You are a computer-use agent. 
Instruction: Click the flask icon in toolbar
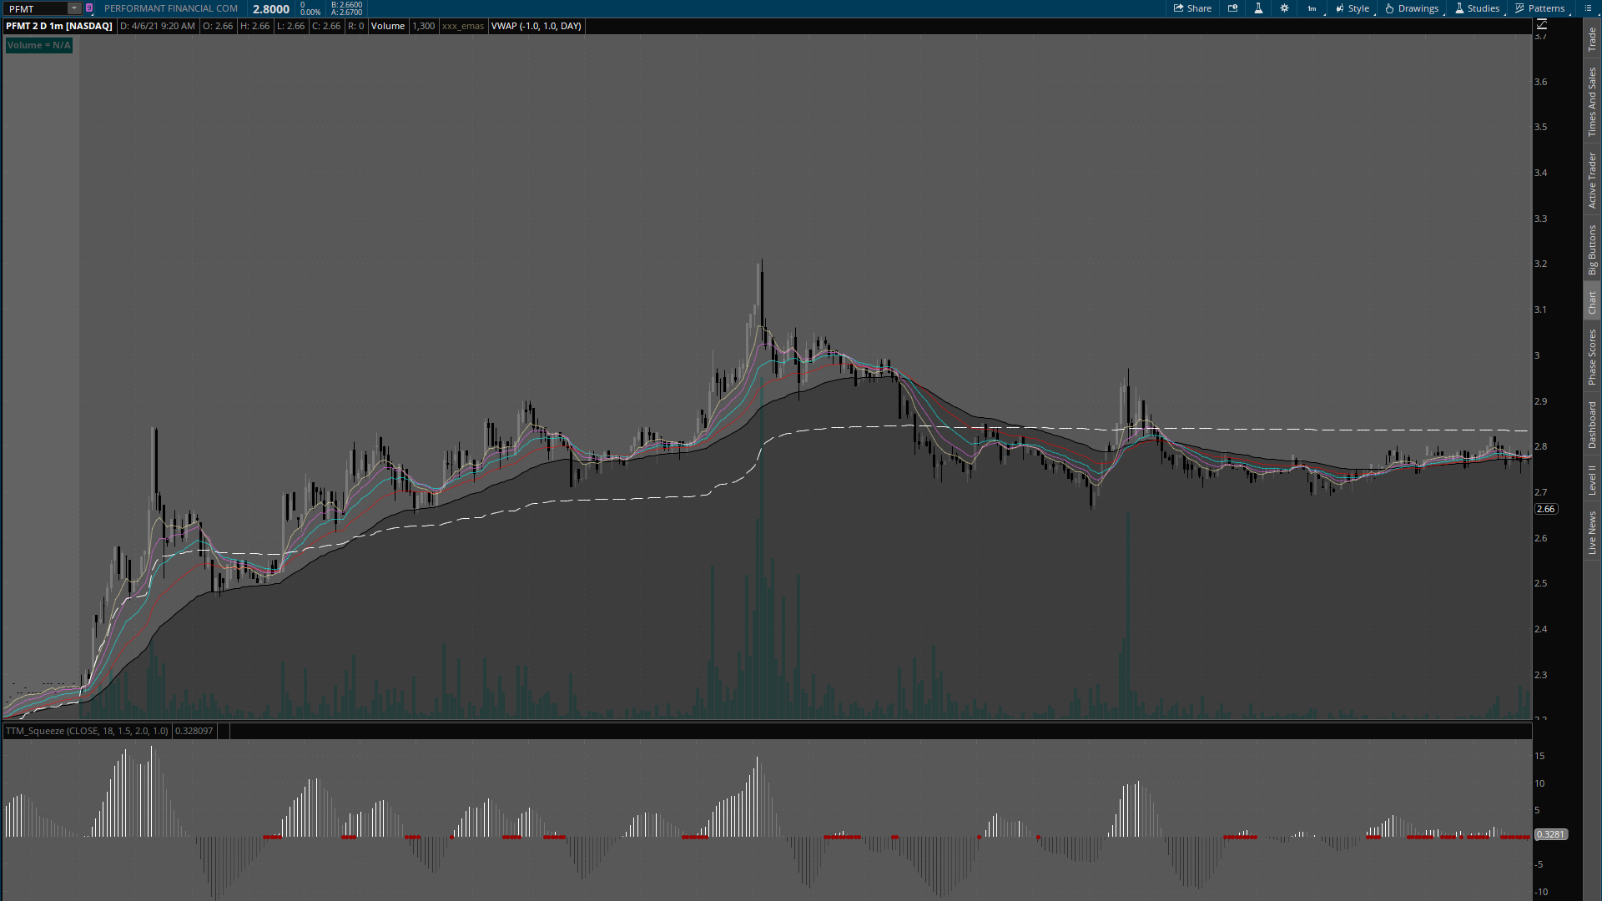[x=1258, y=8]
